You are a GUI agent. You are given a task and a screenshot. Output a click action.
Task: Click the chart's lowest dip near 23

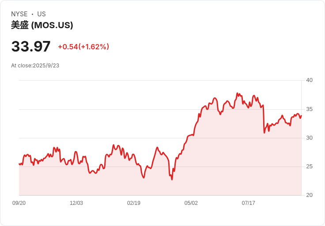172,179
